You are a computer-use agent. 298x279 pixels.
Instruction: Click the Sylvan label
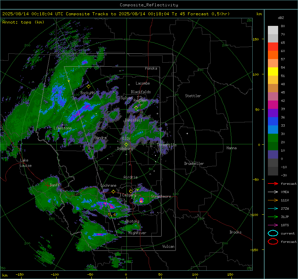(x=126, y=98)
